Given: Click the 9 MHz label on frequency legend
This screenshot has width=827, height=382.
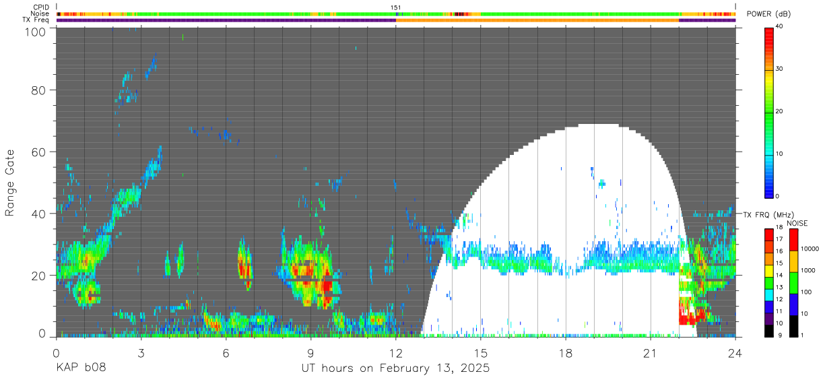Looking at the screenshot, I should coord(781,335).
